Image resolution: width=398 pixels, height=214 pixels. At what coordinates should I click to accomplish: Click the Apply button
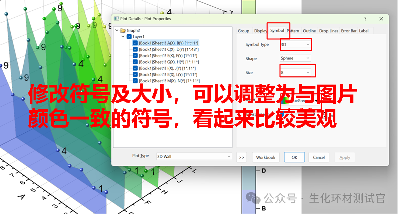click(345, 157)
